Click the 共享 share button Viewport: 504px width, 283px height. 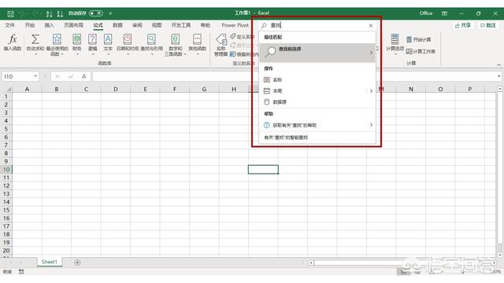(x=463, y=25)
